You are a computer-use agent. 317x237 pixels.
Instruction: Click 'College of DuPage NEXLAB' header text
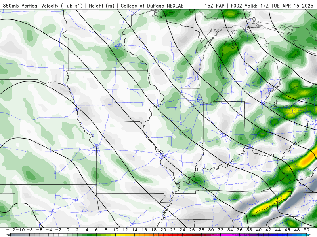click(152, 6)
